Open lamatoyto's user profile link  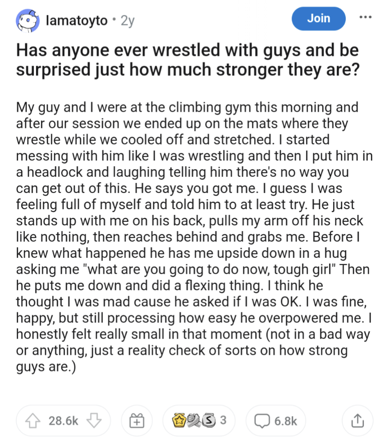(76, 21)
